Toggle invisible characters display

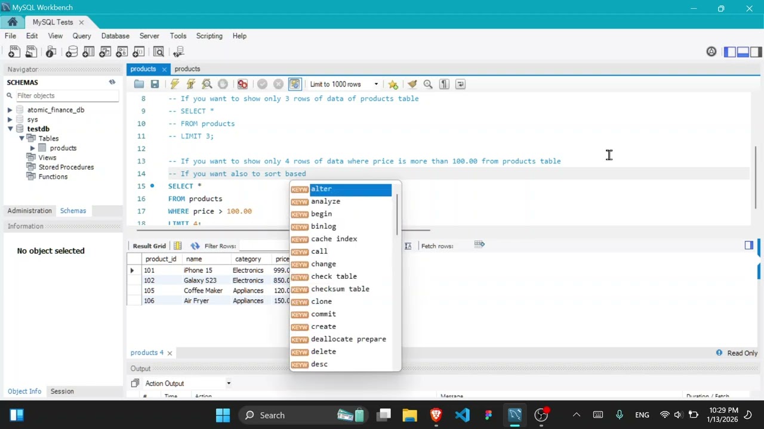coord(444,84)
